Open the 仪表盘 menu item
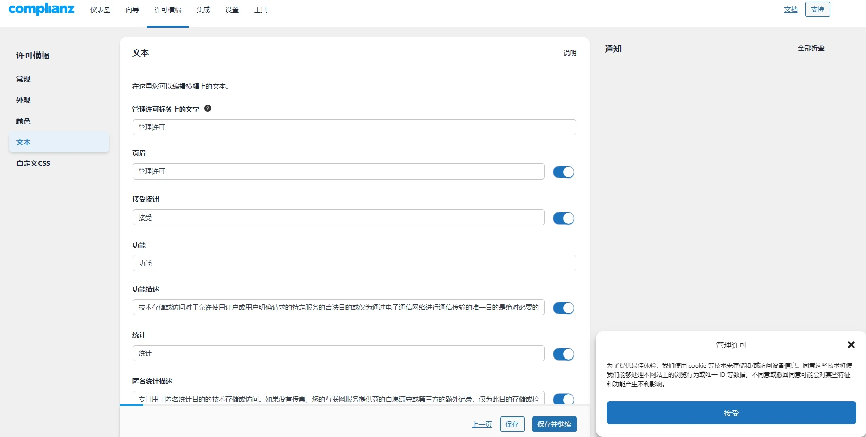 [x=100, y=10]
